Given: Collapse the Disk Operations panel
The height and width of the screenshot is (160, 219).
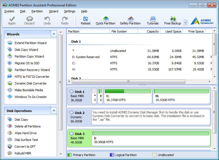Looking at the screenshot, I should (54, 111).
